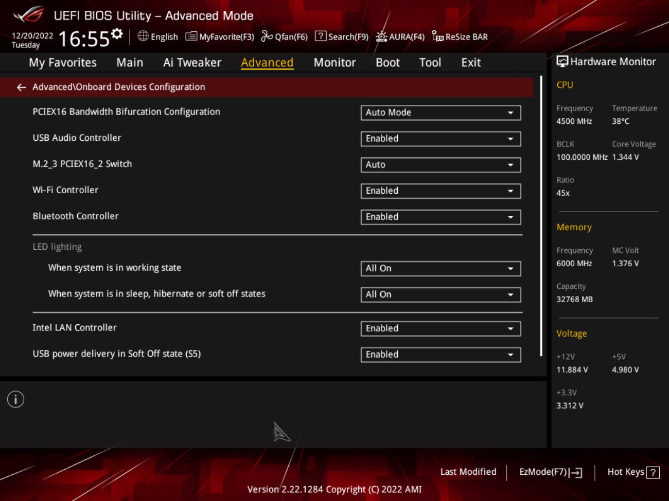
Task: Click the info circle icon
Action: (15, 399)
